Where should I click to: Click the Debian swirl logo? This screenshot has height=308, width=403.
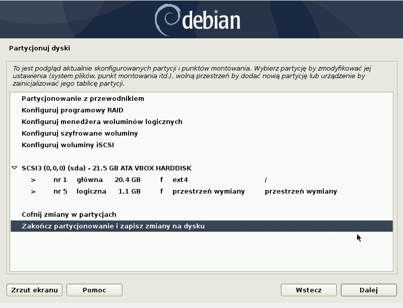(167, 19)
